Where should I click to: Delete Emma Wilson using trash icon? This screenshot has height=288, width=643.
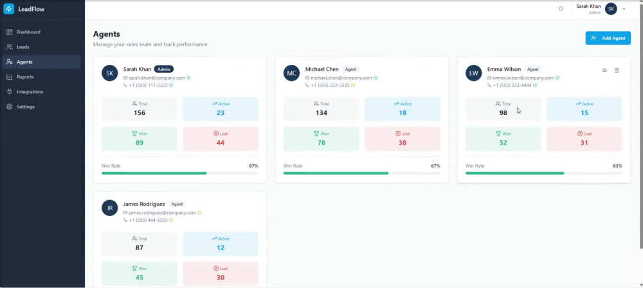click(617, 70)
